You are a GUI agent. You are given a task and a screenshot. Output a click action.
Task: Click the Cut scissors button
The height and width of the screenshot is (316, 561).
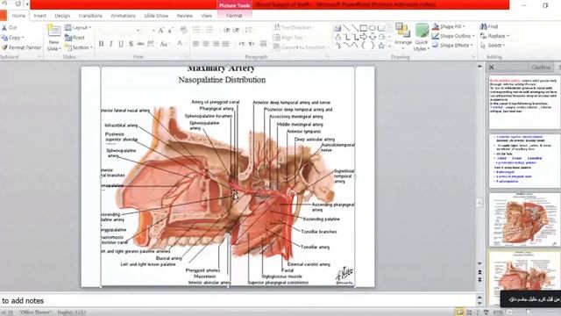coord(9,27)
